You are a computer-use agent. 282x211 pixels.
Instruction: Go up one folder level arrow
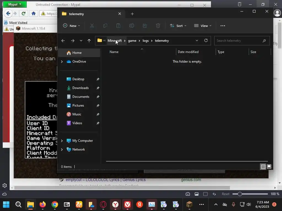pyautogui.click(x=89, y=41)
